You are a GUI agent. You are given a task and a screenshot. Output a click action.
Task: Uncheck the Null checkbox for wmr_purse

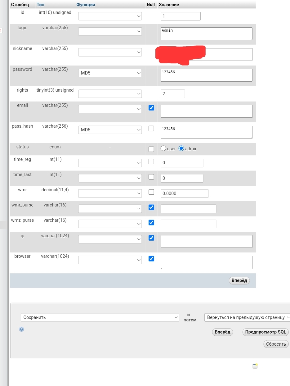151,207
